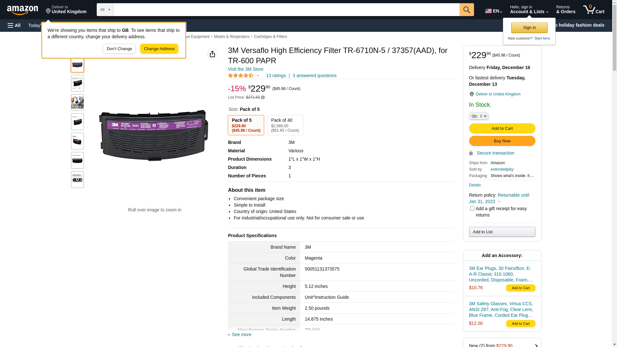Click the Amazon logo
Viewport: 617px width, 347px height.
[22, 10]
